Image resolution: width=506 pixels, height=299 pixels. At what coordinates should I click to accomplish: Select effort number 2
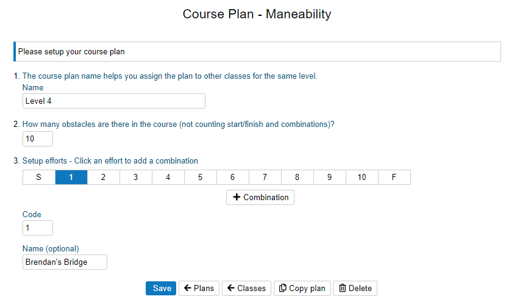point(104,177)
